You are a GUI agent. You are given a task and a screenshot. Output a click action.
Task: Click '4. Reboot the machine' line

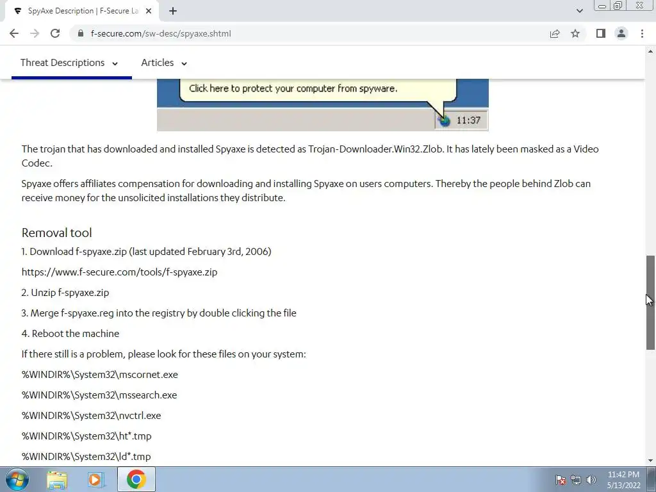tap(70, 333)
